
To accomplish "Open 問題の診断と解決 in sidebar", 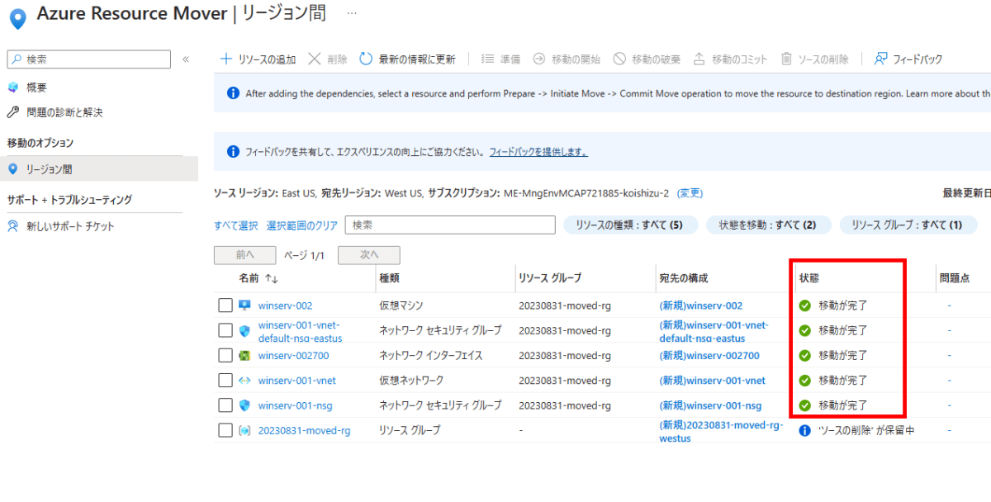I will [64, 112].
